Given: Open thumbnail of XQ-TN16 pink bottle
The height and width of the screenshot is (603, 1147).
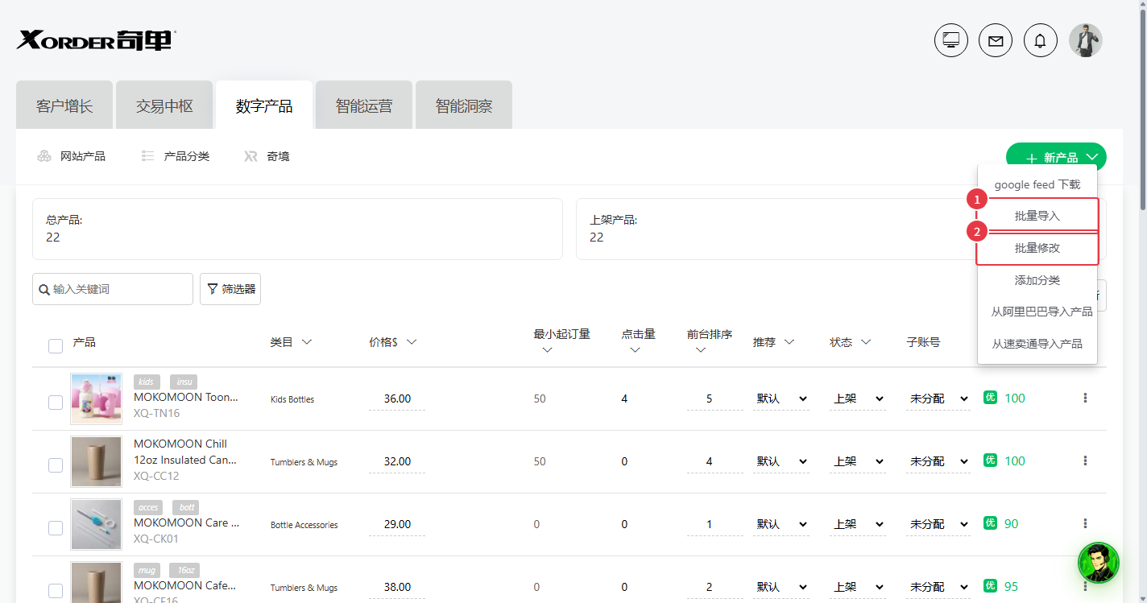Looking at the screenshot, I should 96,399.
